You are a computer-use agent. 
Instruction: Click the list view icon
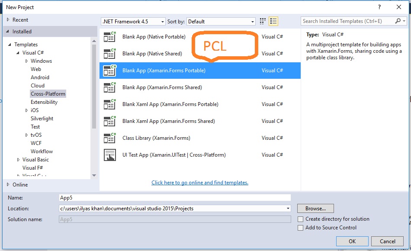tap(272, 21)
